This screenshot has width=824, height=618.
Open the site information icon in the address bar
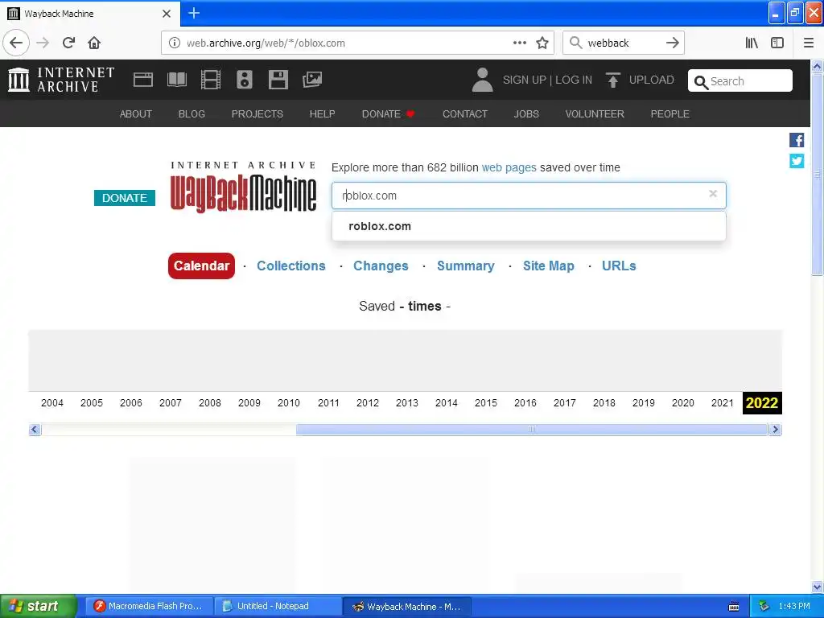174,43
